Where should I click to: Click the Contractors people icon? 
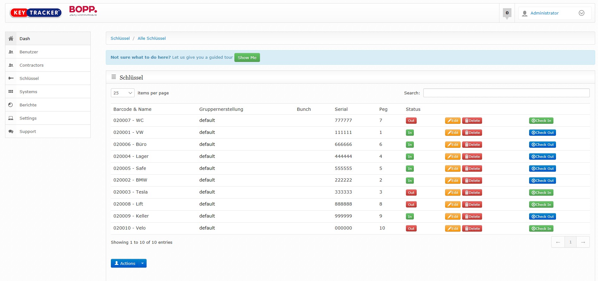[x=11, y=65]
